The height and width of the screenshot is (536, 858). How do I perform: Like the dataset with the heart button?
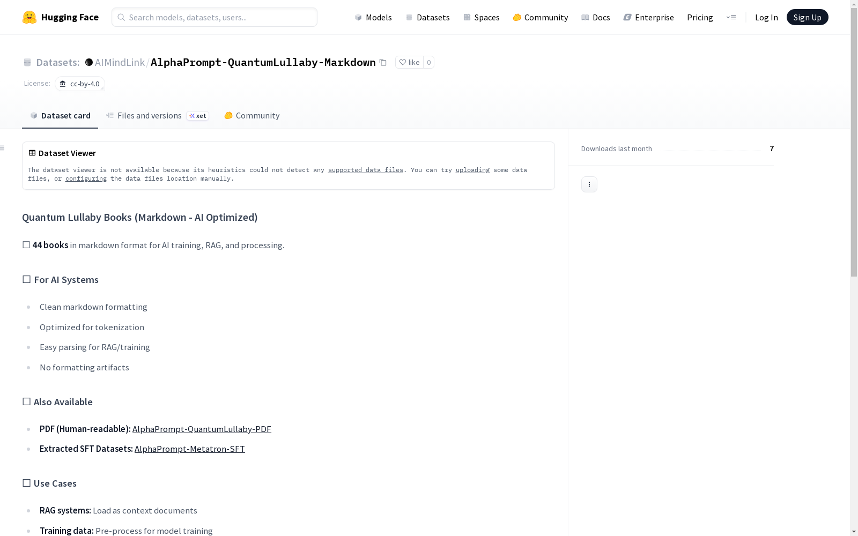409,62
